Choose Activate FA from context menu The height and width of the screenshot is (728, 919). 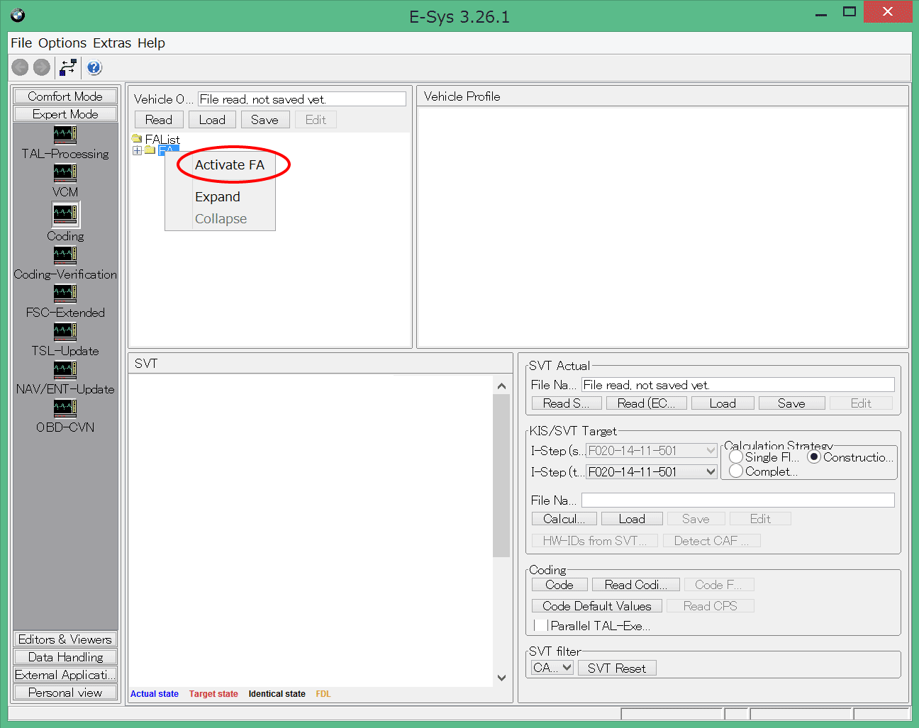(230, 165)
